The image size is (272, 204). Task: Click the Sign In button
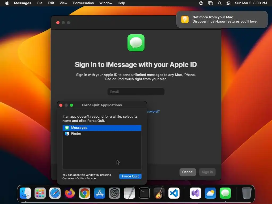tap(207, 172)
